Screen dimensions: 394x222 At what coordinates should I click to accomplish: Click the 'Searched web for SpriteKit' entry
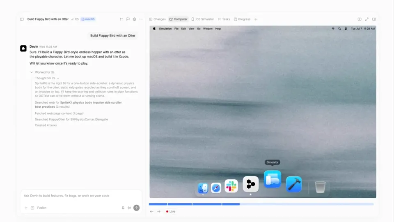pyautogui.click(x=78, y=104)
